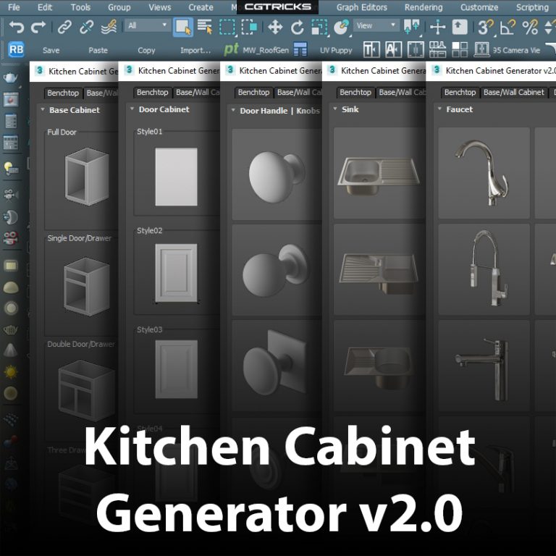The height and width of the screenshot is (556, 556).
Task: Open the Select by Name list icon
Action: click(x=205, y=28)
